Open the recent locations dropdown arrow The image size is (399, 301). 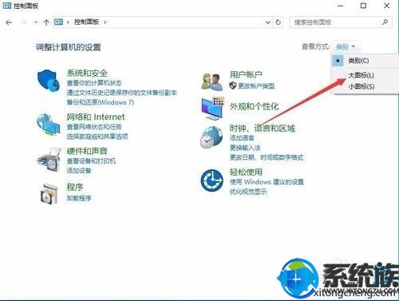(36, 22)
